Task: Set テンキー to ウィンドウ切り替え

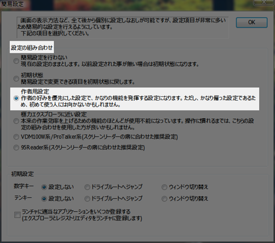Action: tap(164, 199)
